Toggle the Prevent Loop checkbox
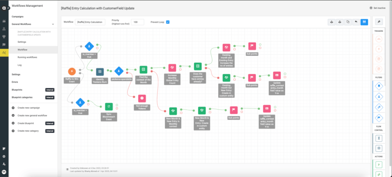This screenshot has height=177, width=392. pyautogui.click(x=168, y=22)
